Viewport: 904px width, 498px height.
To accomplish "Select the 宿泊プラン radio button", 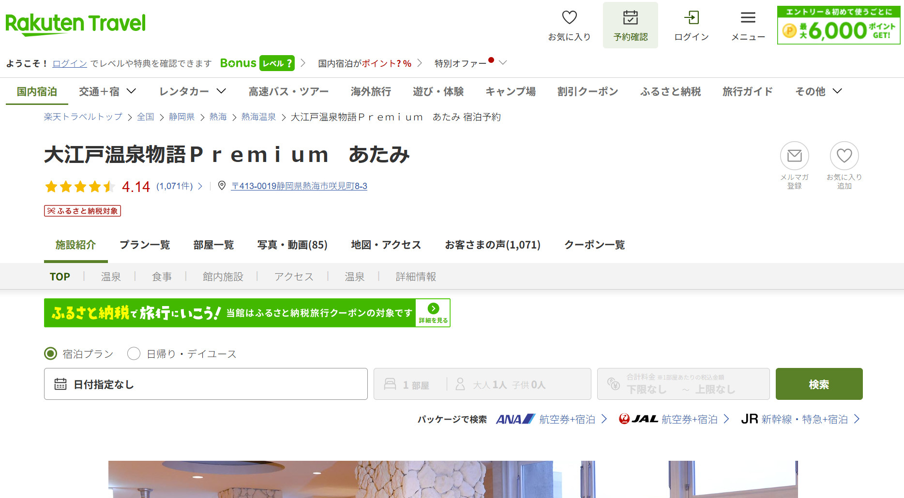I will [50, 354].
